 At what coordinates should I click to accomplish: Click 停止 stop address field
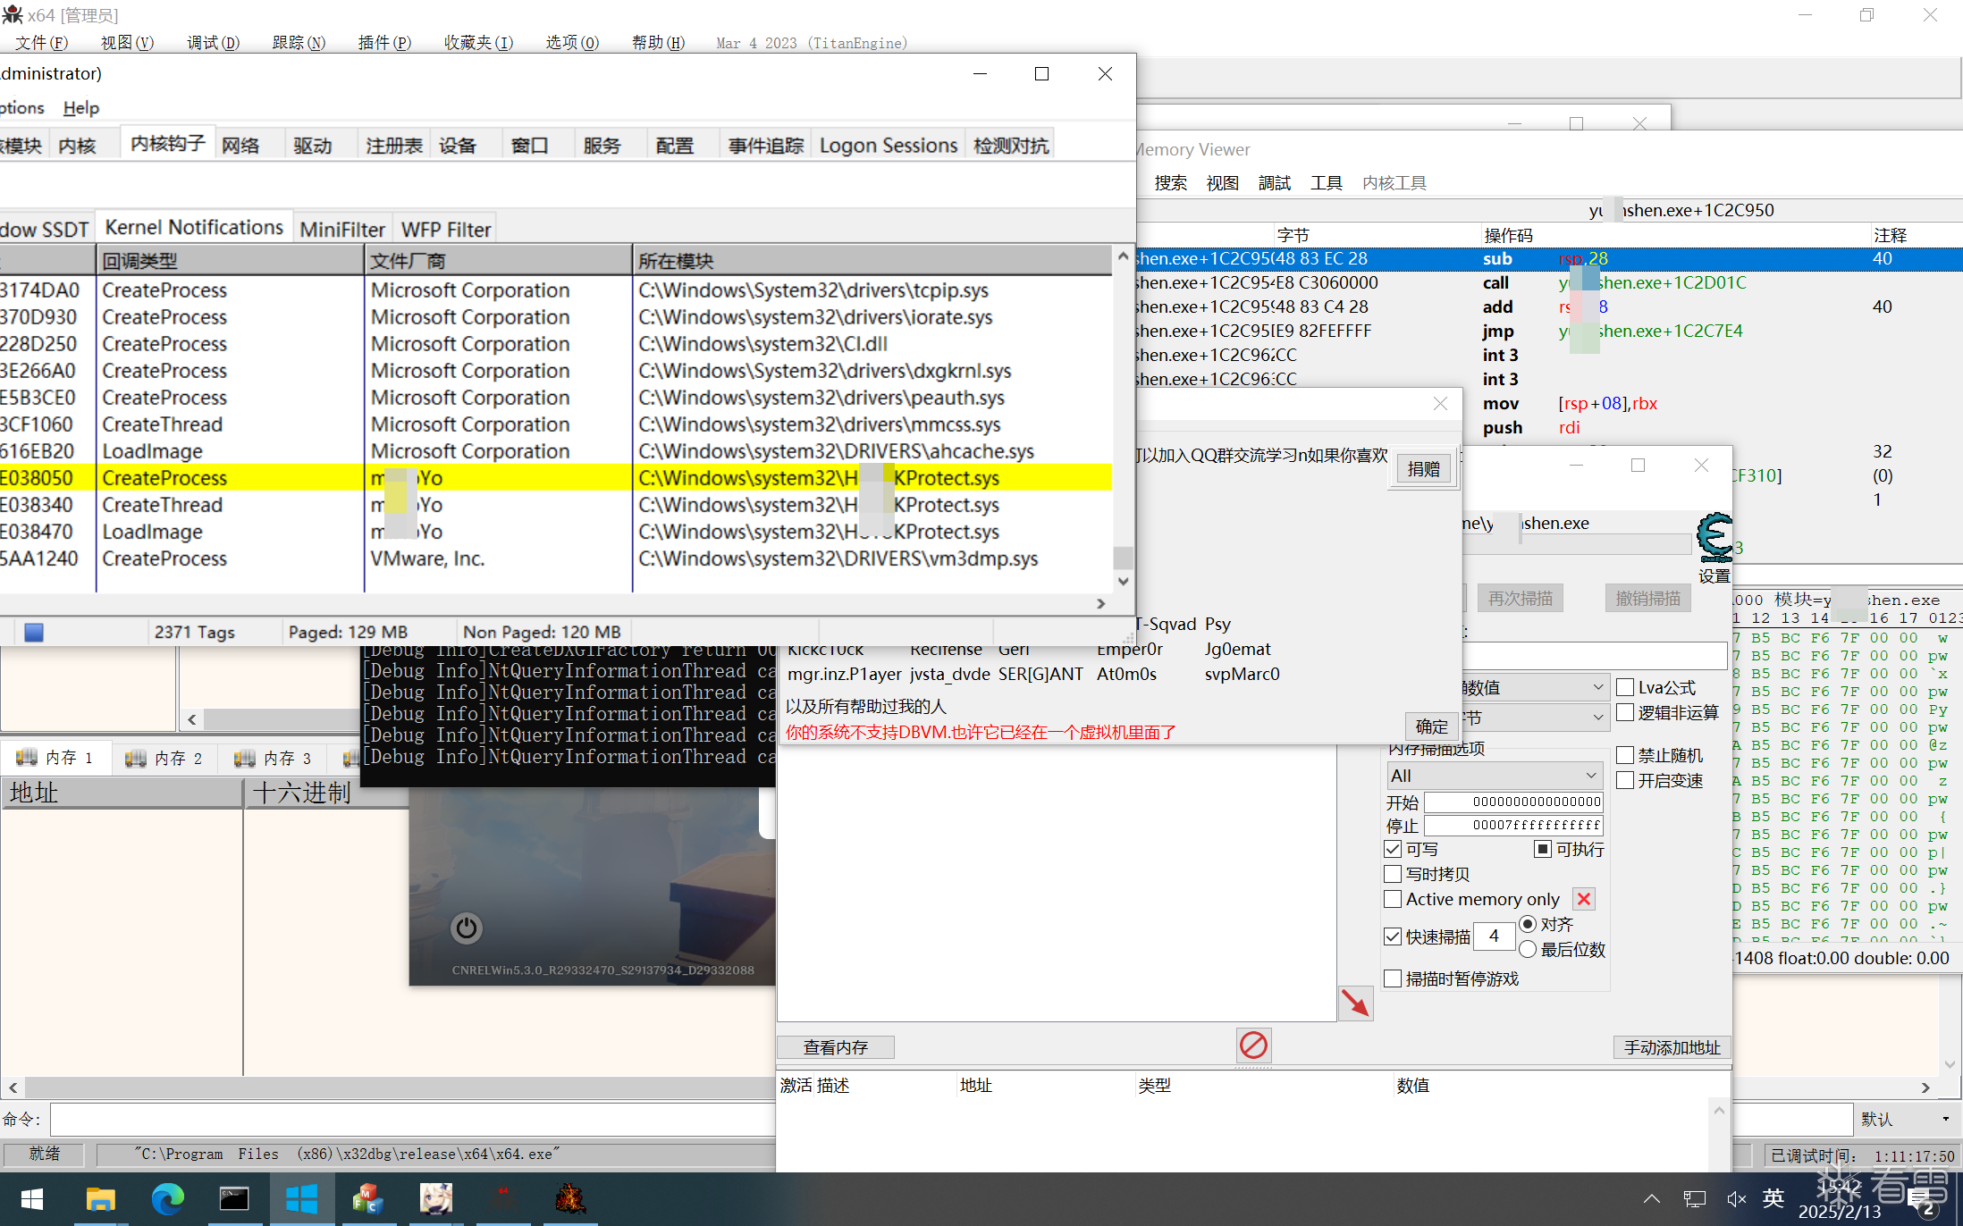point(1513,825)
